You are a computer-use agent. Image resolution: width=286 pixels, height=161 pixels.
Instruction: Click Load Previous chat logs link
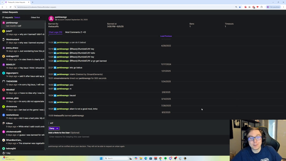(x=166, y=36)
